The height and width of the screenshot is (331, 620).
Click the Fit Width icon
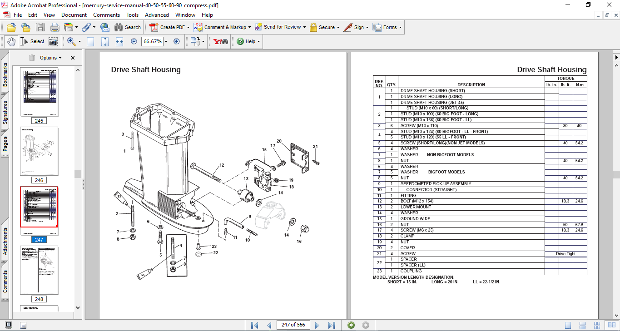tap(119, 41)
